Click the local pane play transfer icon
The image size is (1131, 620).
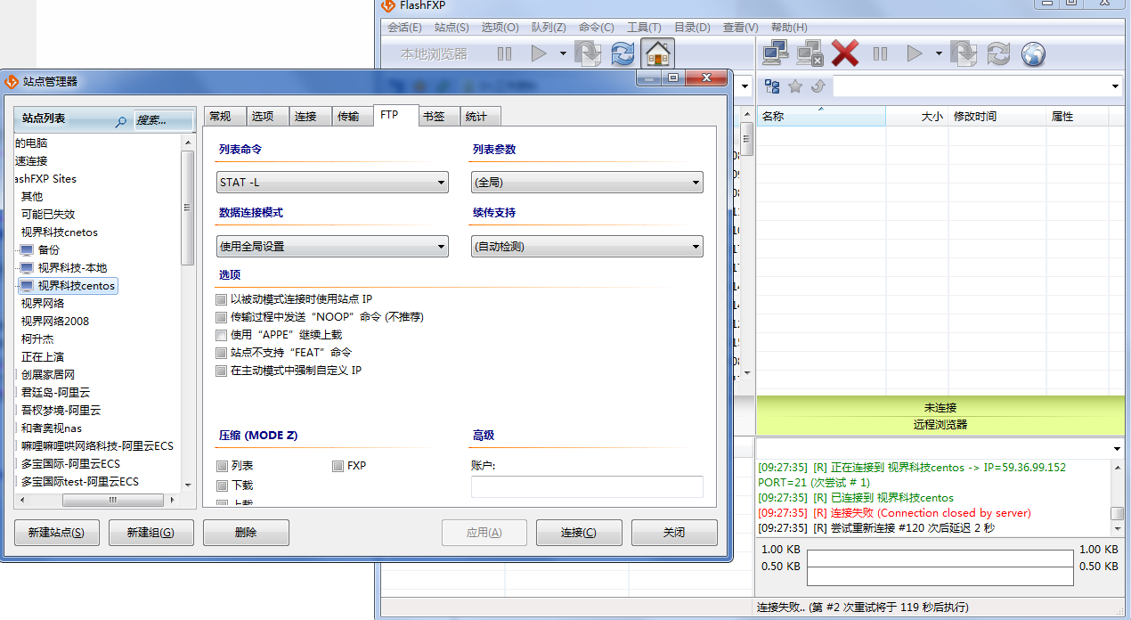point(538,53)
